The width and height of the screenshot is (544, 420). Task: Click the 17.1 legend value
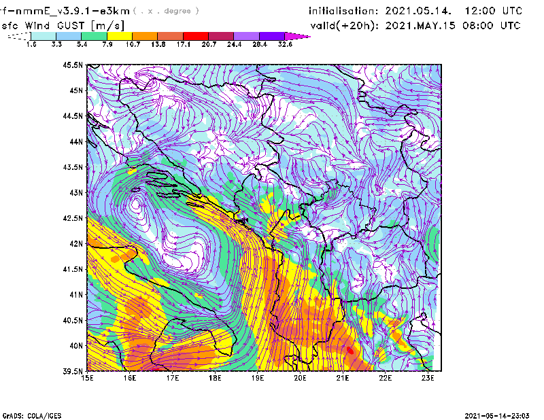[184, 44]
